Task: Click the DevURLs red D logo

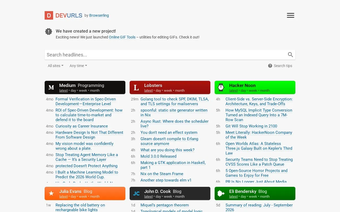Action: [x=49, y=15]
